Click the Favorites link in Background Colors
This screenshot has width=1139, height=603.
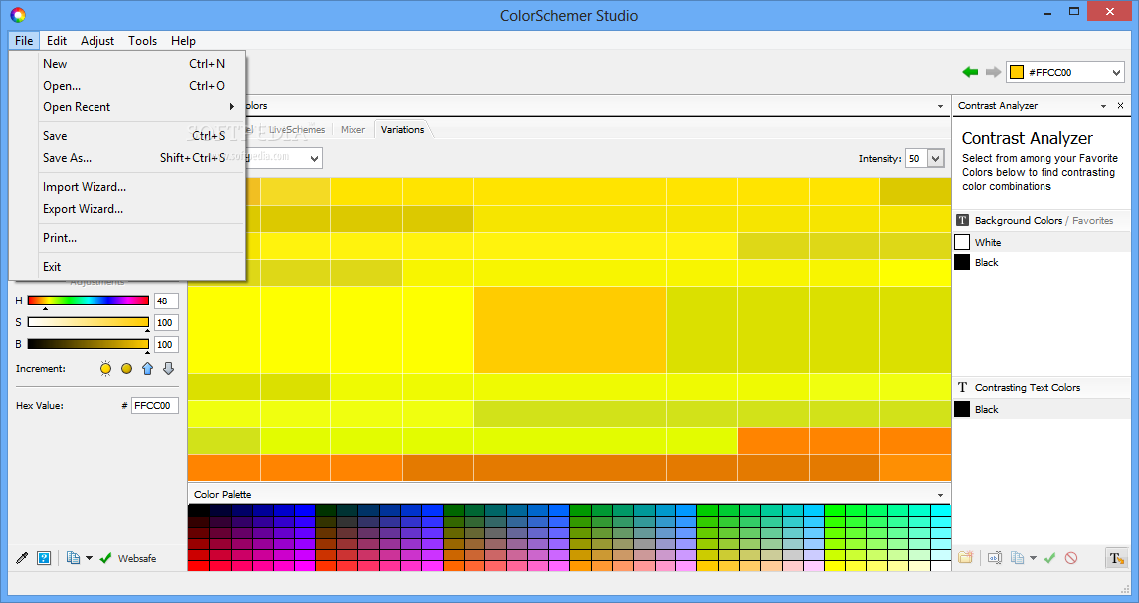[x=1092, y=220]
